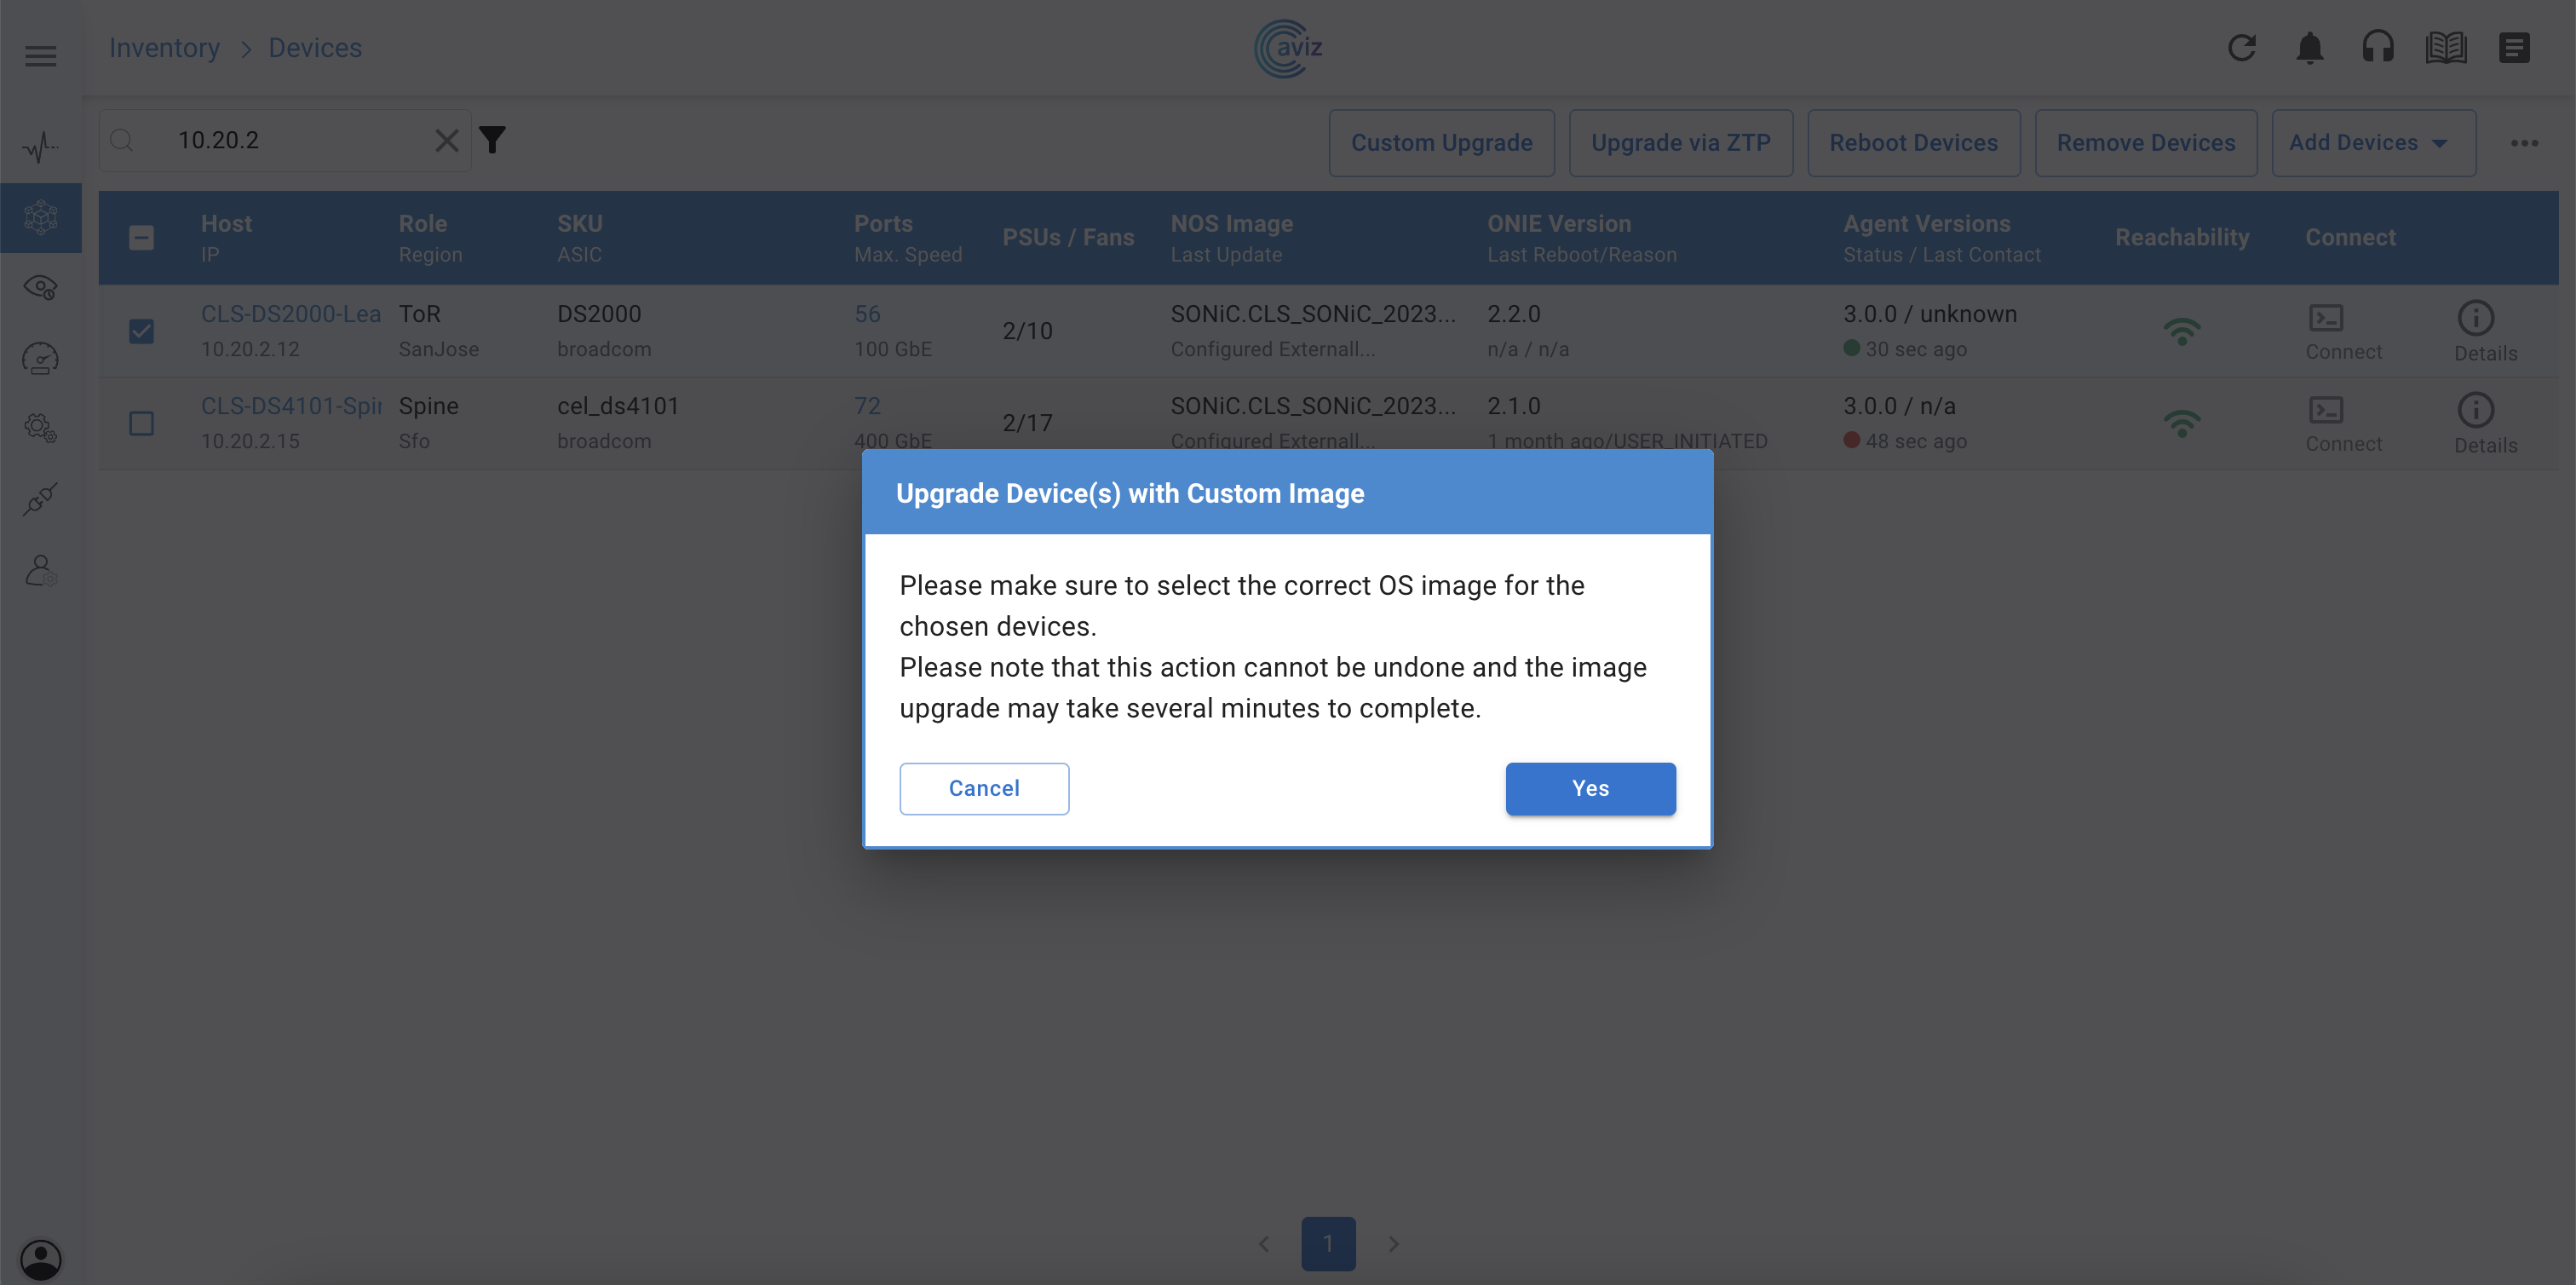The image size is (2576, 1285).
Task: Clear the search field with X
Action: [447, 140]
